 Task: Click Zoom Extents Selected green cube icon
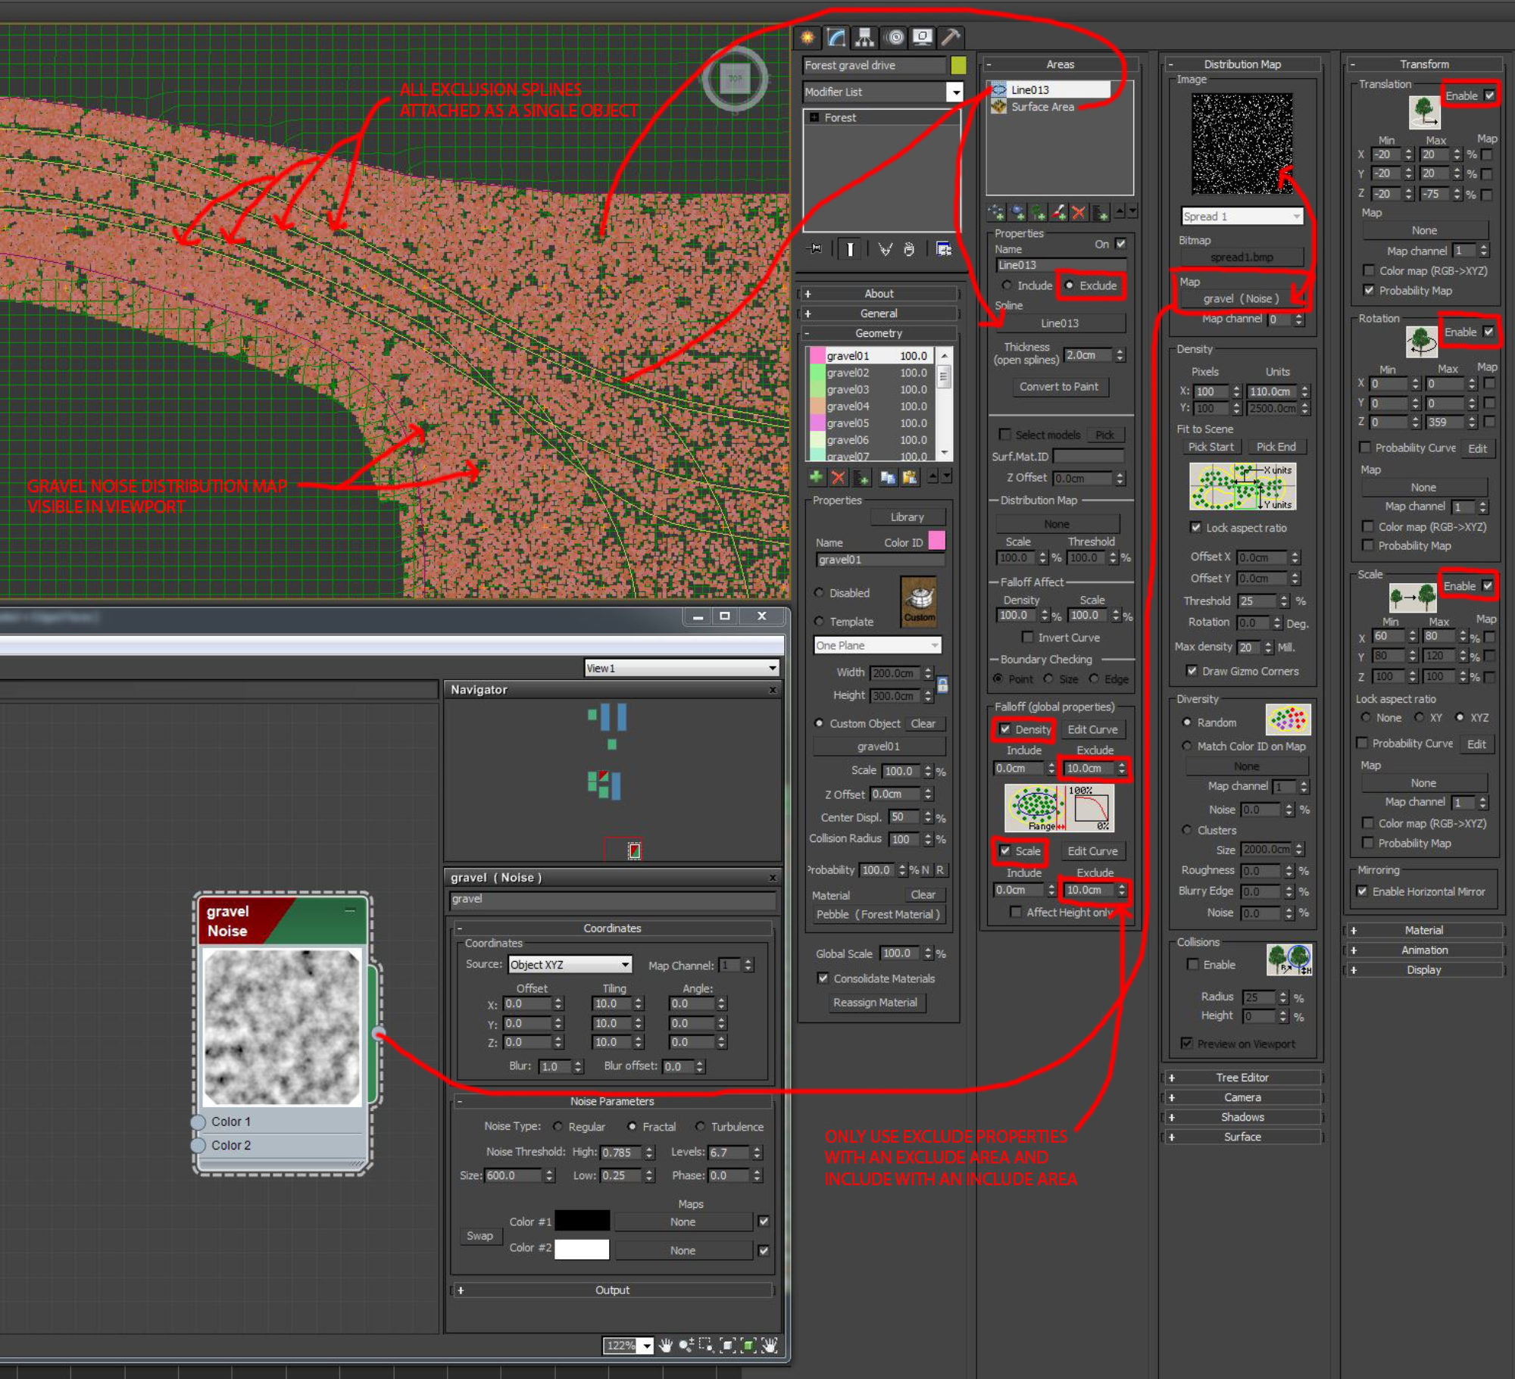click(x=748, y=1346)
